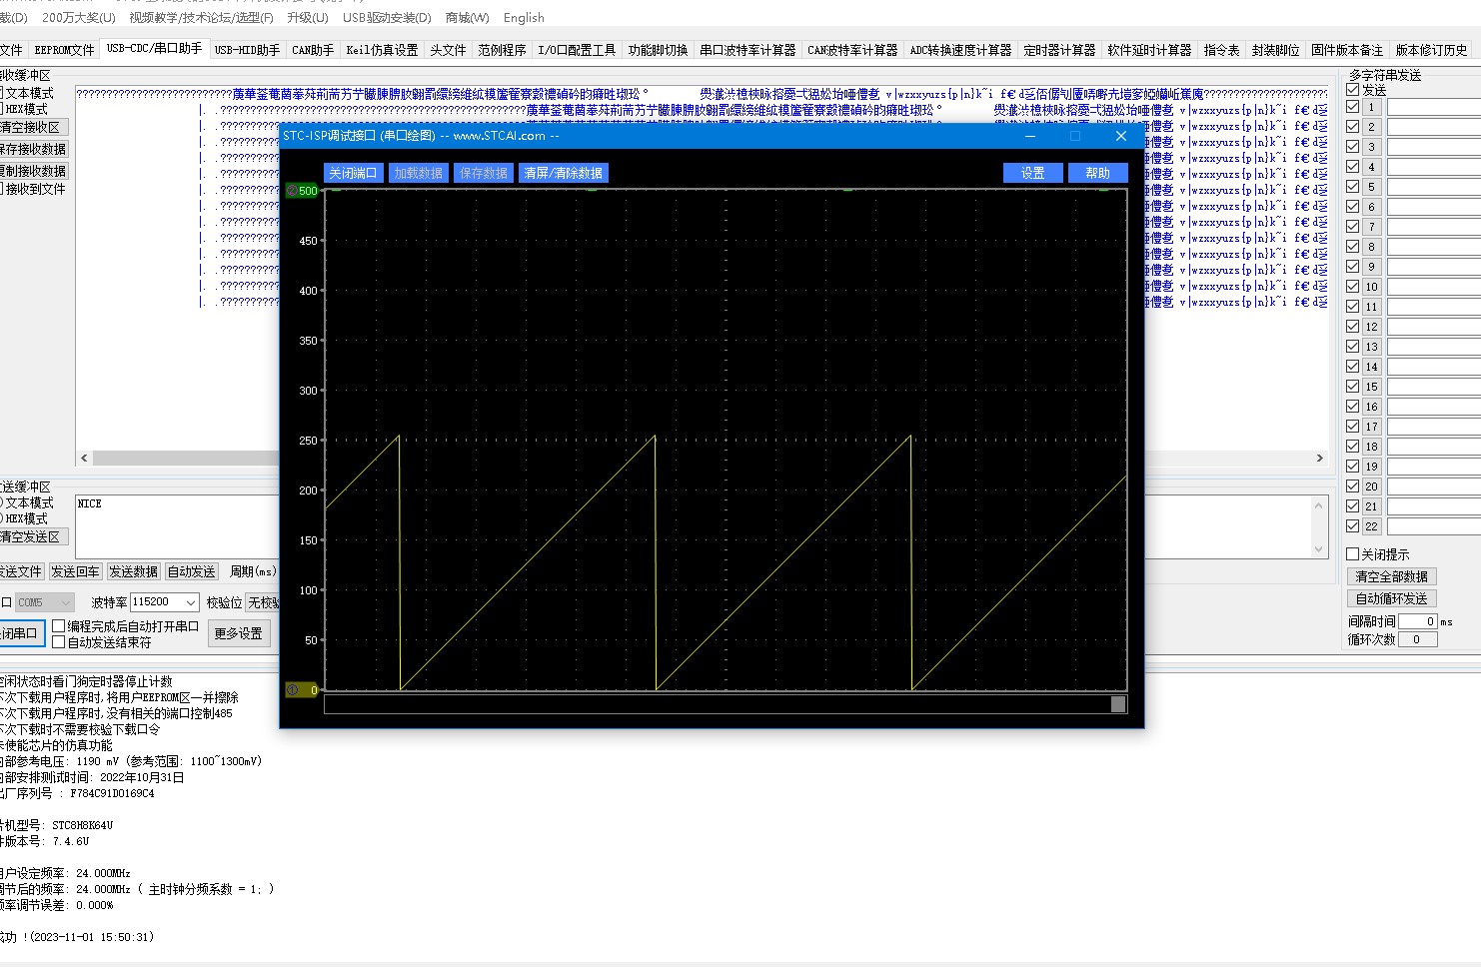This screenshot has width=1481, height=967.
Task: Click 发送回车 button
Action: pos(75,571)
